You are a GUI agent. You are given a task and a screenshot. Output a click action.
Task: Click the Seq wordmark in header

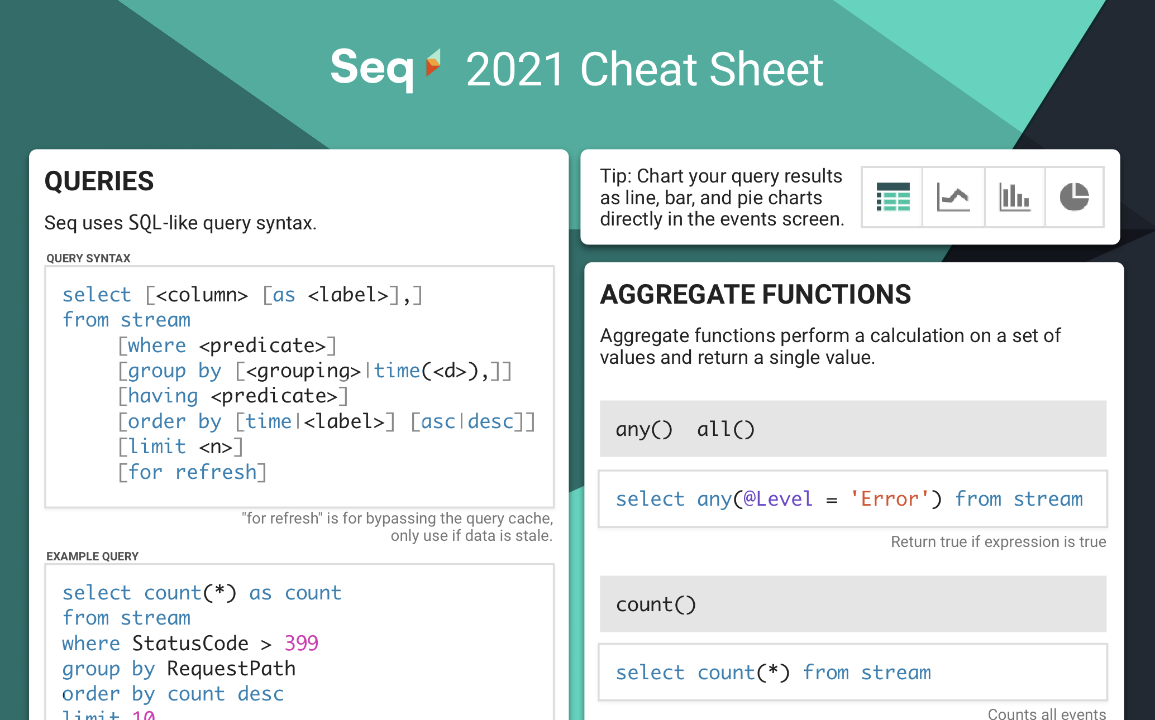[x=372, y=68]
